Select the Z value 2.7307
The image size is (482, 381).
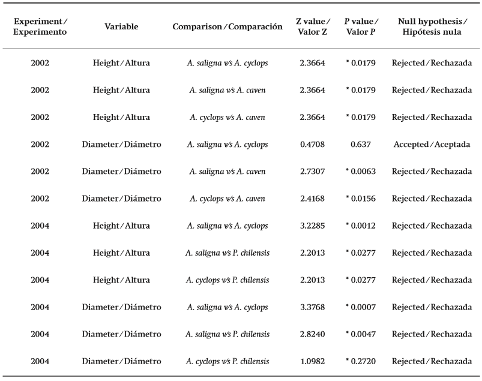click(312, 172)
